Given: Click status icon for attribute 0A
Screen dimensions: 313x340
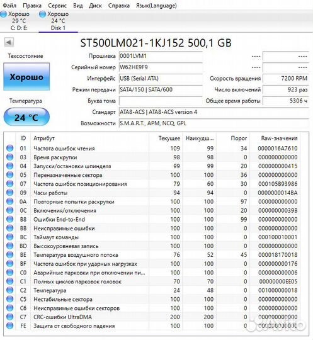Looking at the screenshot, I should [x=9, y=201].
